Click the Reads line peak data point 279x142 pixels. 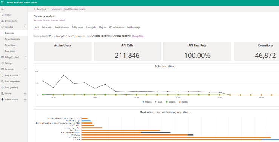point(64,75)
